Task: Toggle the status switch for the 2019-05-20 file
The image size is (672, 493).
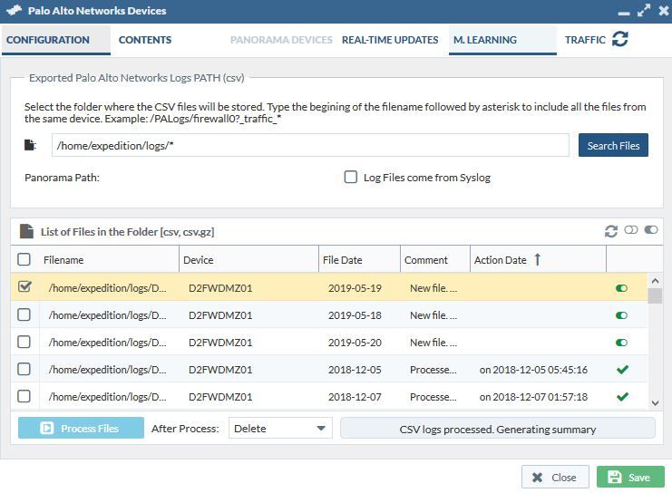Action: click(621, 343)
